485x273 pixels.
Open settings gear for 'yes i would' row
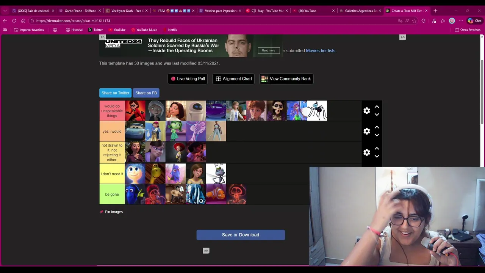366,131
